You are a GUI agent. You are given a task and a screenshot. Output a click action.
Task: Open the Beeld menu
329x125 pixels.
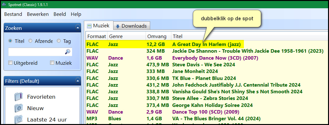[60, 14]
